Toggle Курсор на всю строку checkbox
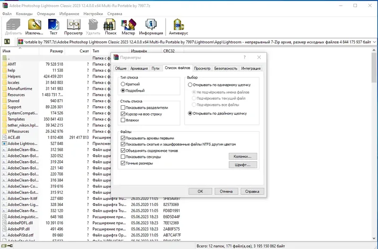Viewport: 378px width, 249px height. pos(123,114)
